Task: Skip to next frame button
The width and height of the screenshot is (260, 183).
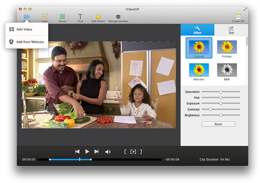Action: click(97, 152)
